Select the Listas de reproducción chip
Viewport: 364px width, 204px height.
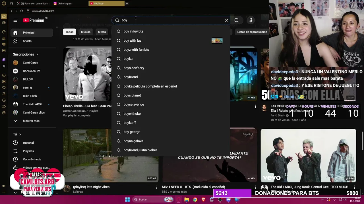(252, 32)
